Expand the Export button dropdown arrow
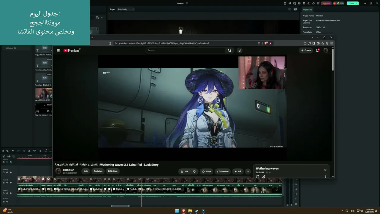 (357, 3)
